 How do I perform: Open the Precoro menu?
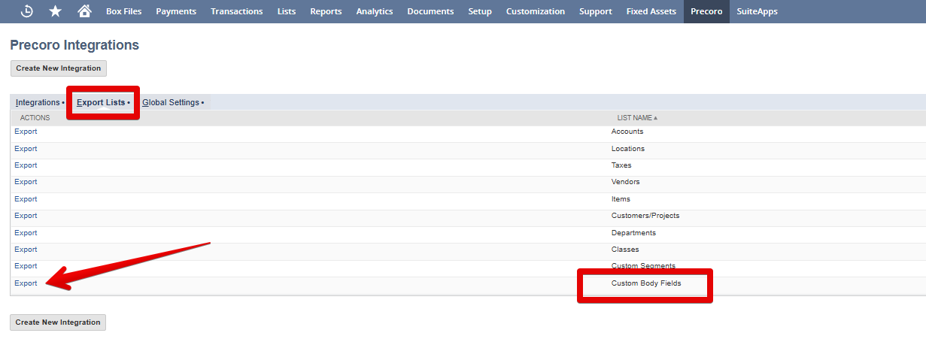tap(706, 11)
